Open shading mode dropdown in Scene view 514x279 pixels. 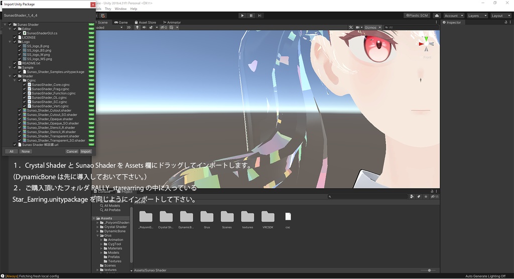[110, 28]
